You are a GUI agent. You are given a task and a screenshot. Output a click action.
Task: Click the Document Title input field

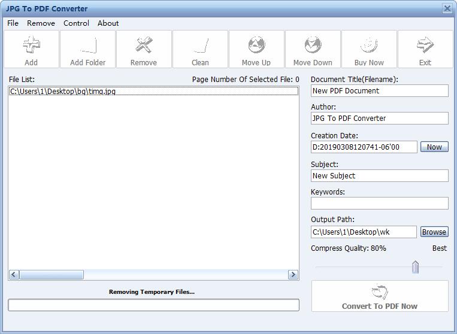coord(379,91)
